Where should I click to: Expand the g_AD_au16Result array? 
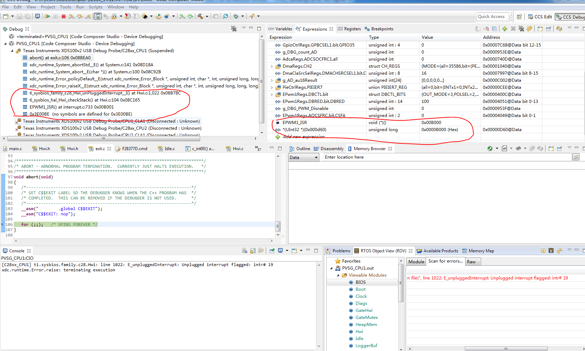[272, 80]
